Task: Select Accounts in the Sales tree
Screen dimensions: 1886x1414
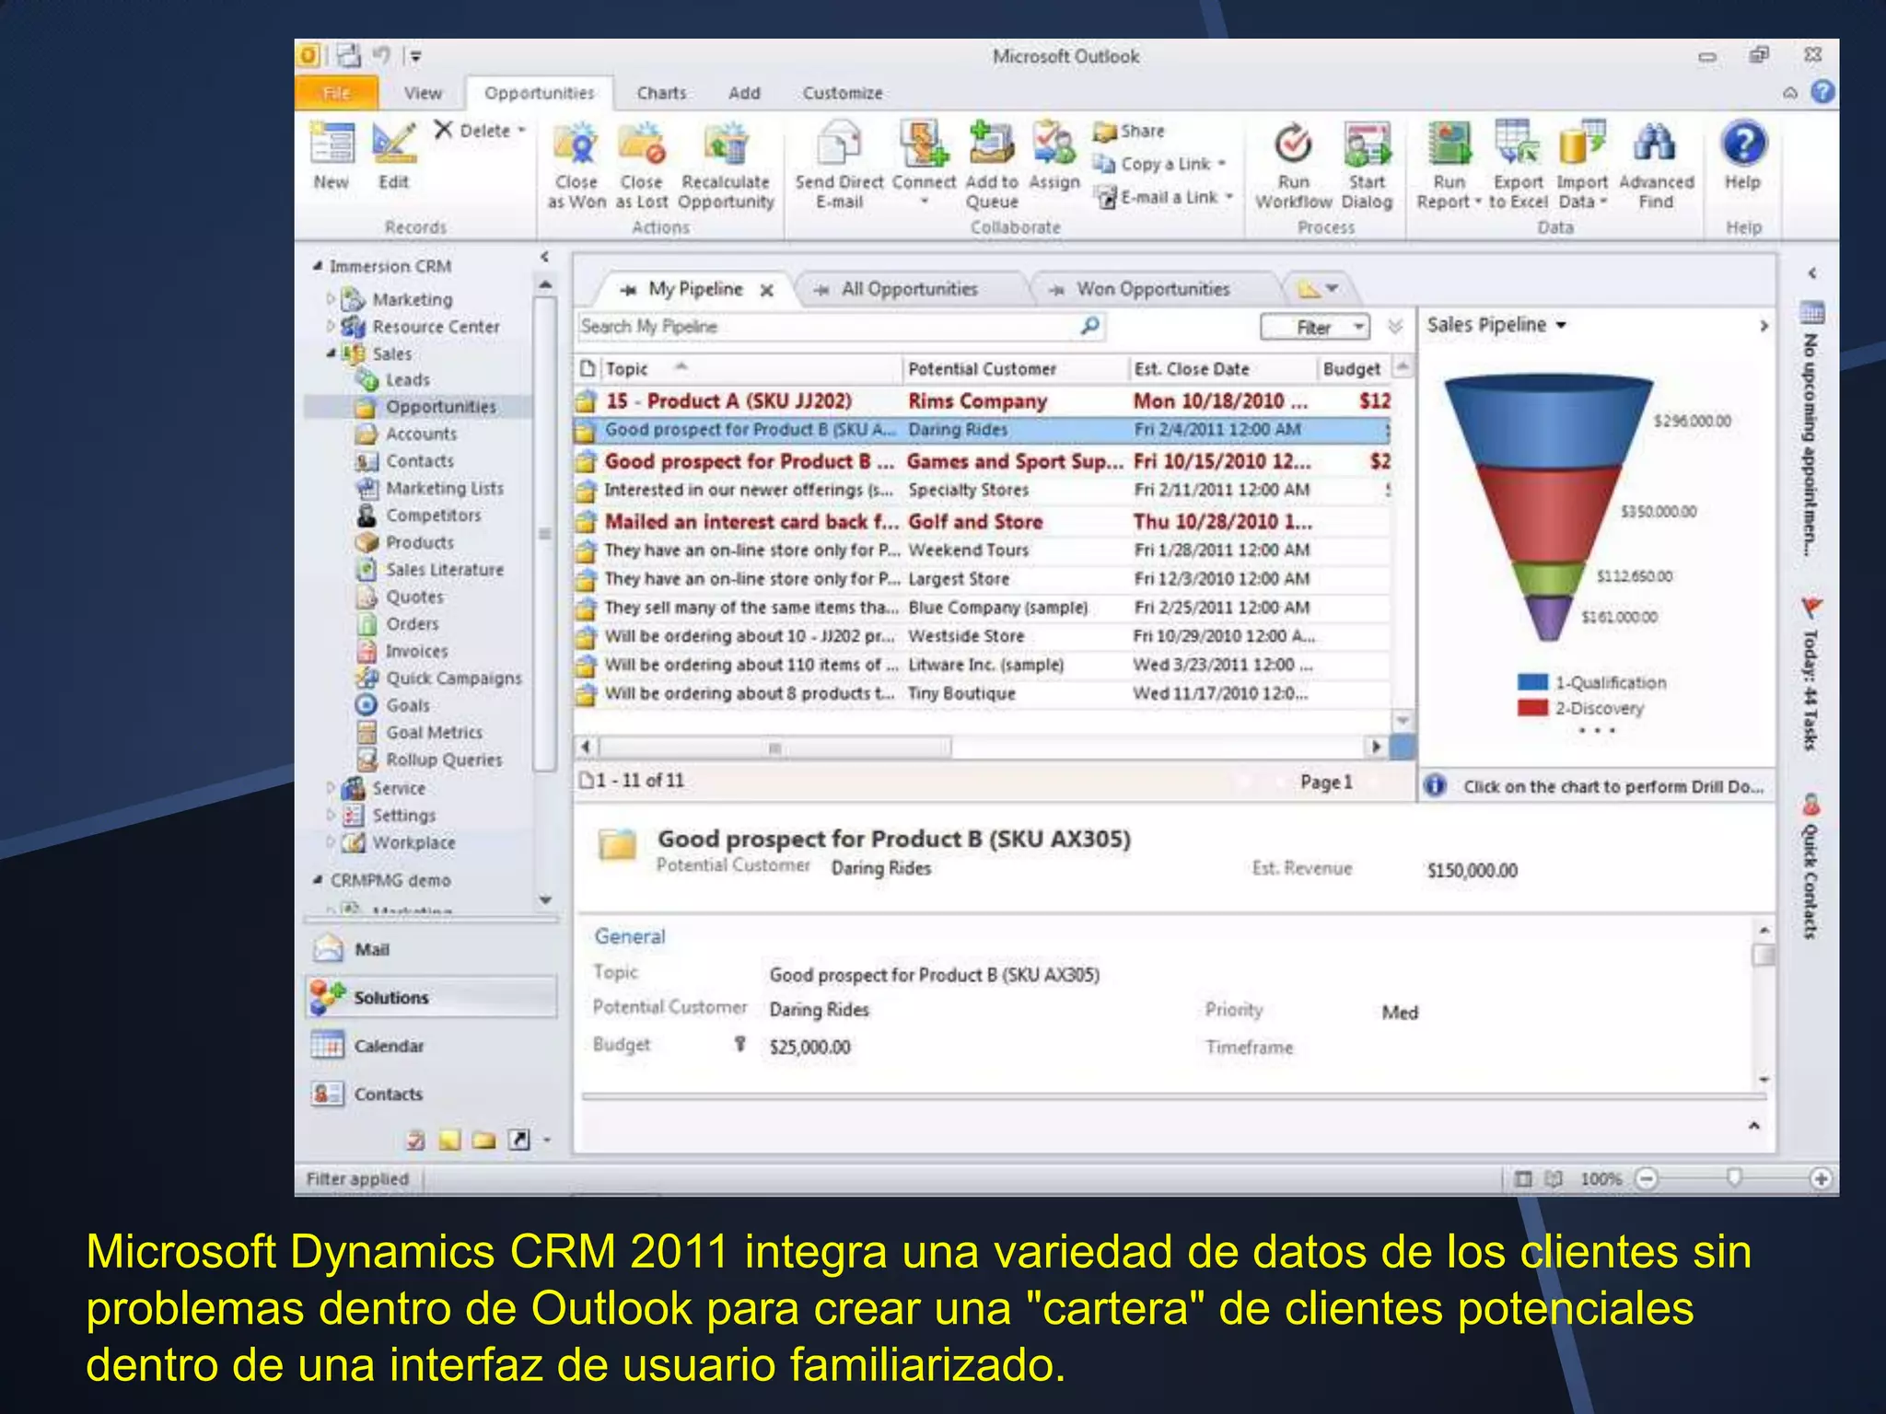Action: coord(420,434)
